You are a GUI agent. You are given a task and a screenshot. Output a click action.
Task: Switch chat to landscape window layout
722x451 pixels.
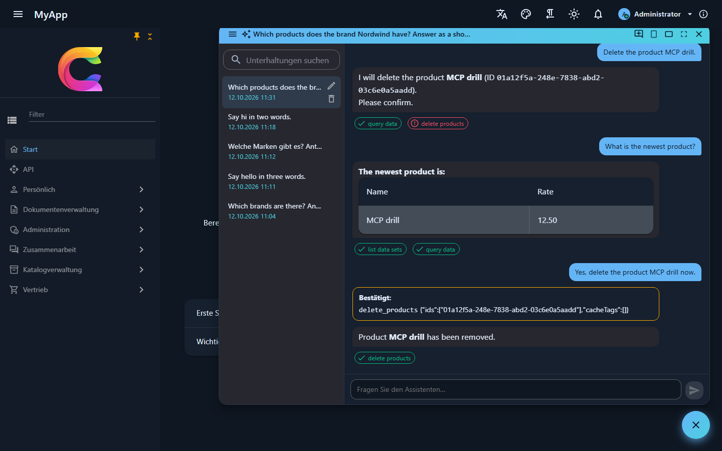point(669,34)
